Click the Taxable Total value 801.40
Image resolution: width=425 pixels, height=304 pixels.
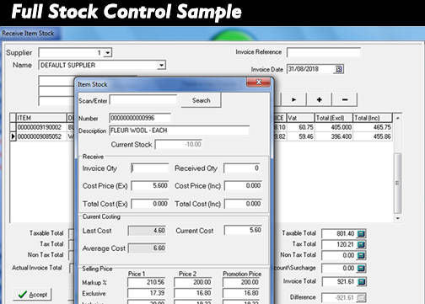tap(339, 233)
